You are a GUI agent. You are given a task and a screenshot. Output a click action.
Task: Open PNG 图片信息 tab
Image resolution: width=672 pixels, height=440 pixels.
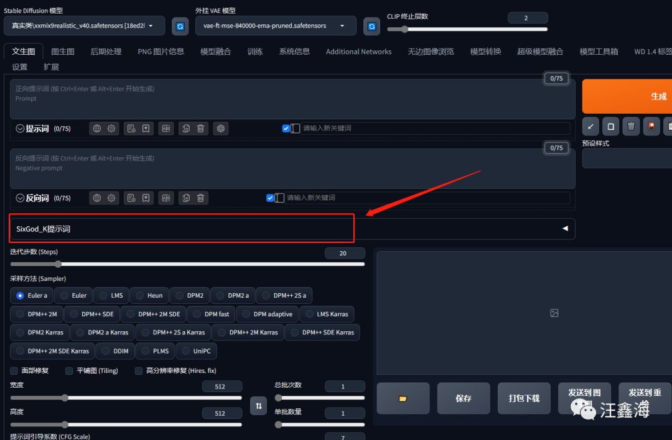click(x=161, y=52)
